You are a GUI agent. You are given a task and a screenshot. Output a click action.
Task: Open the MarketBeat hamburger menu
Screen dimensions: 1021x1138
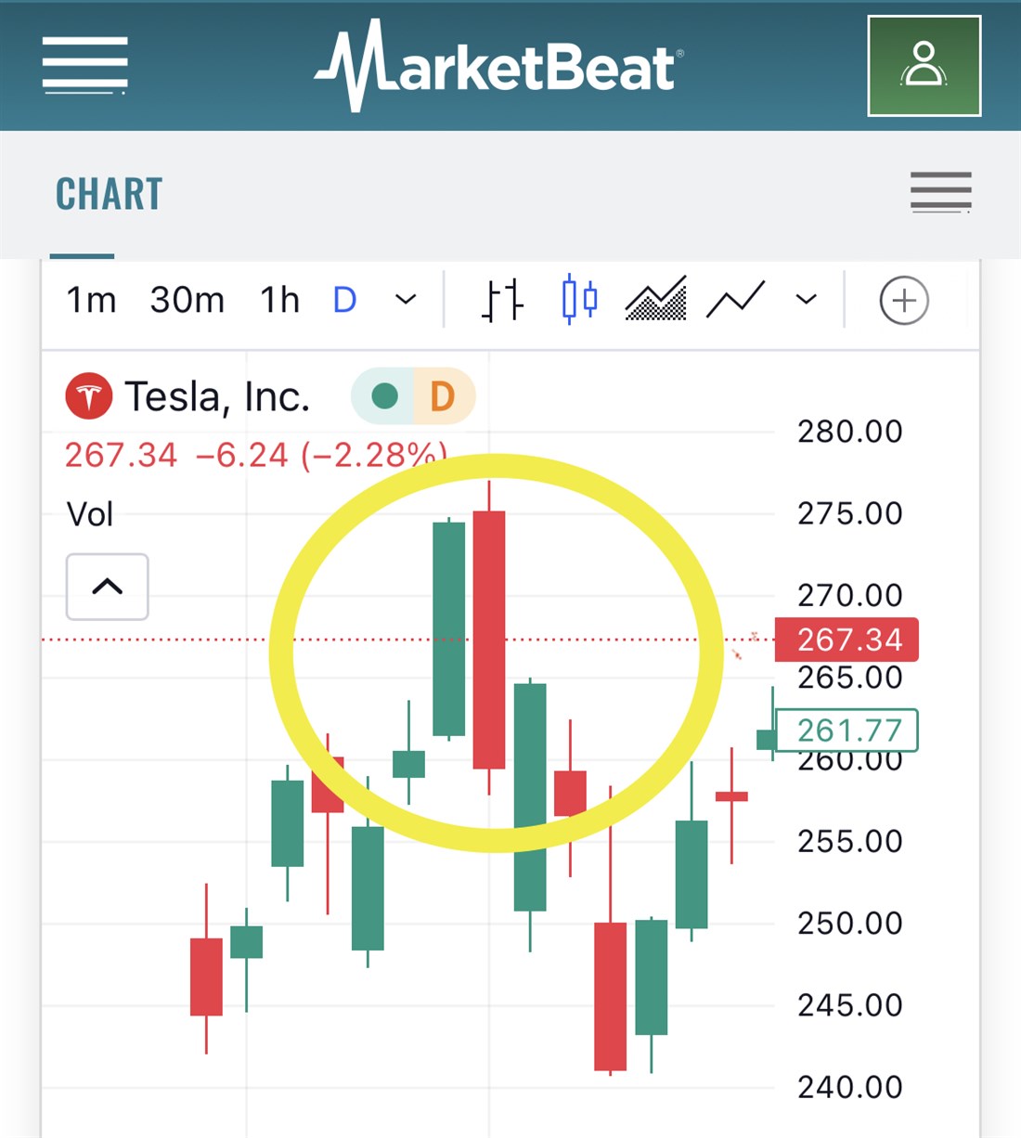(x=84, y=65)
